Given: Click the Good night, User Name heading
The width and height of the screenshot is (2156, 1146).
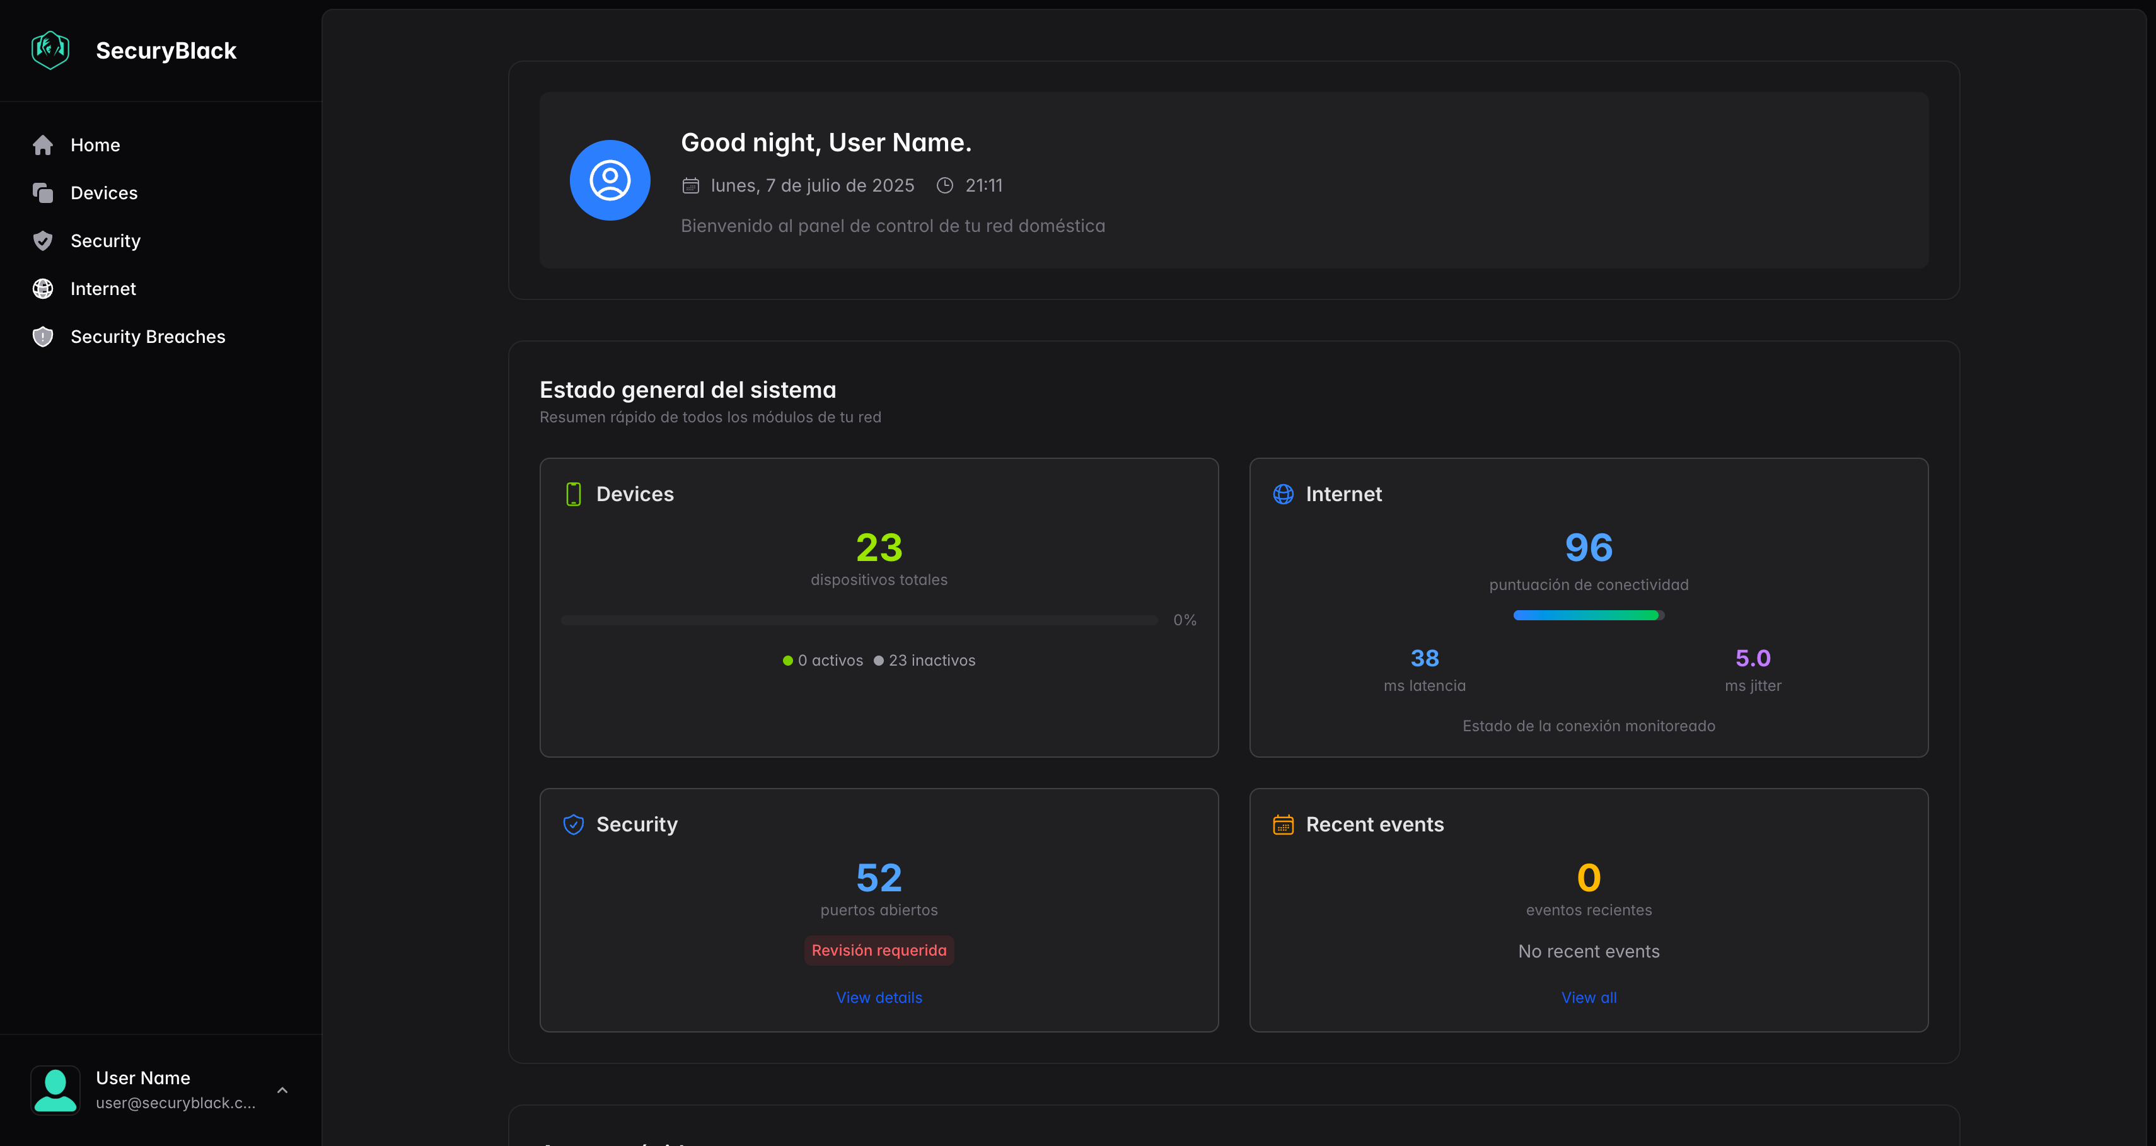Looking at the screenshot, I should [x=826, y=142].
